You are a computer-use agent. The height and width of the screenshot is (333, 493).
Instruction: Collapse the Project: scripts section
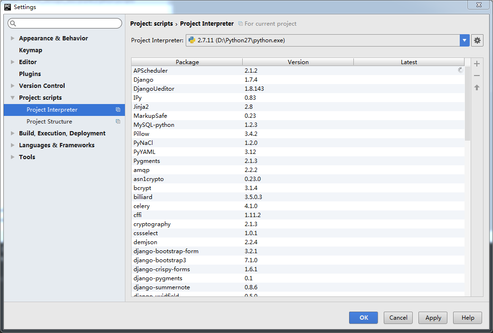click(x=12, y=97)
